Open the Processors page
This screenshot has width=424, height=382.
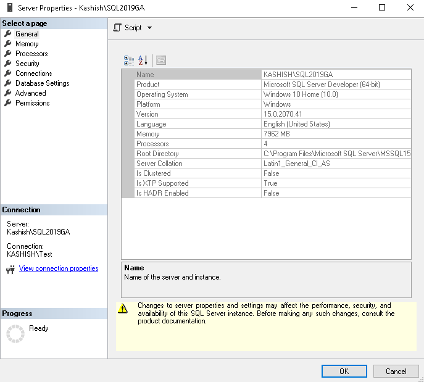(x=31, y=54)
